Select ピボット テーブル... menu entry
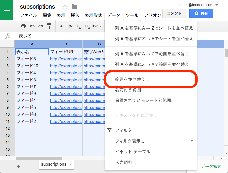228x173 pixels. [x=134, y=152]
